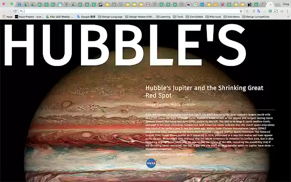Switch to the tab with black bracket favicon
The width and height of the screenshot is (291, 182).
click(250, 5)
